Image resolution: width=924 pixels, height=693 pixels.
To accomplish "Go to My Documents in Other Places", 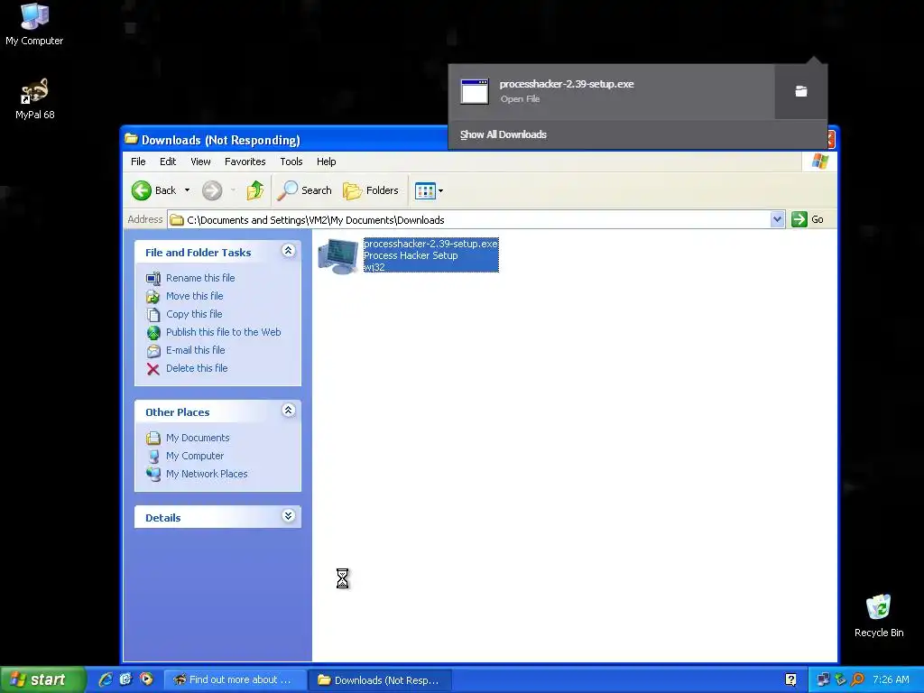I will (x=198, y=438).
